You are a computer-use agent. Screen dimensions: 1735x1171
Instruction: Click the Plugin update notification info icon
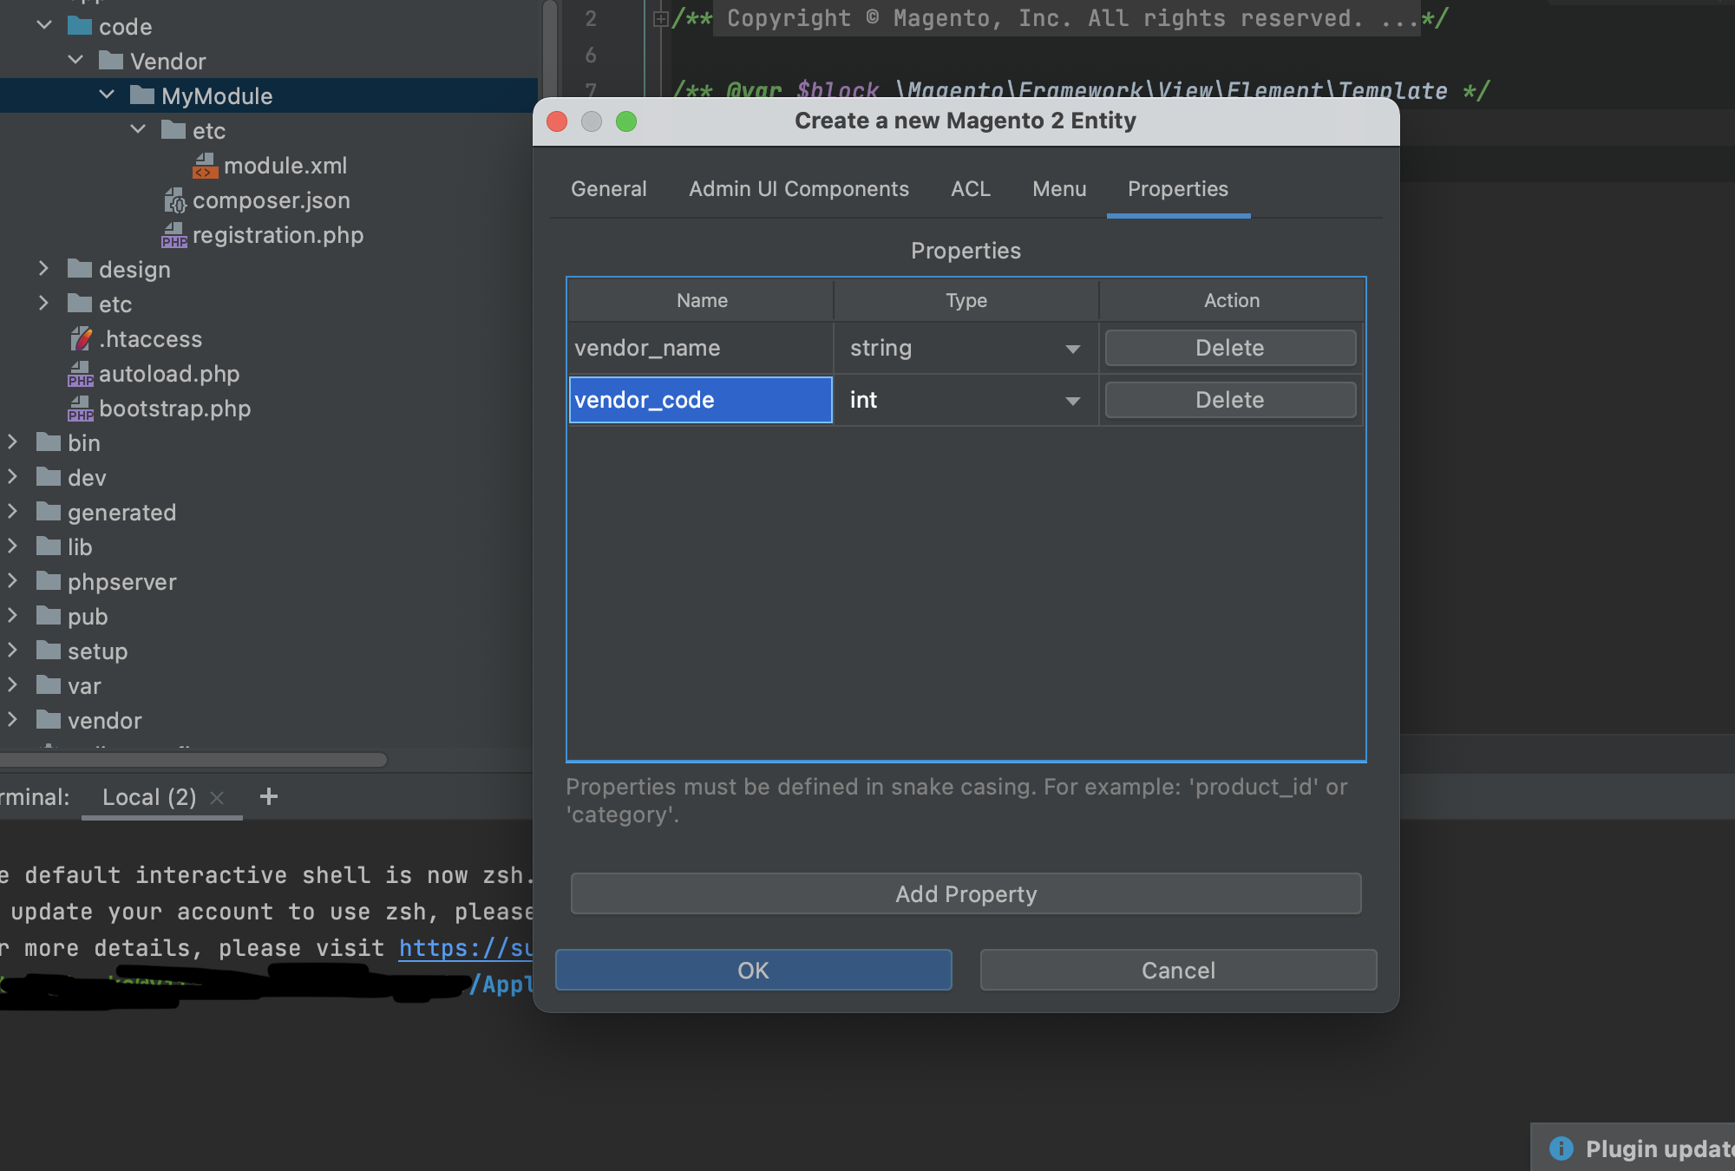[1561, 1148]
